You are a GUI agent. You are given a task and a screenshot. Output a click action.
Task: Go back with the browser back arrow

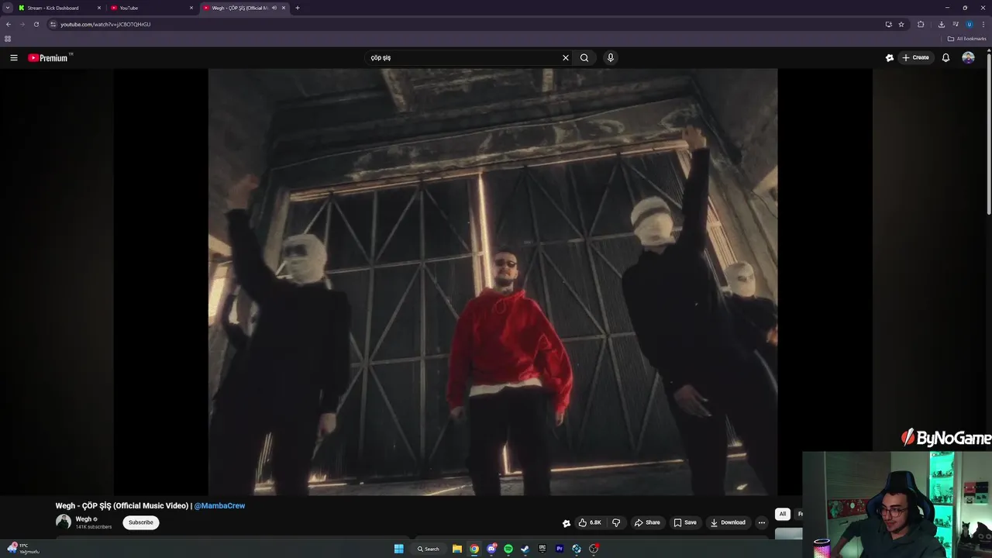point(9,24)
